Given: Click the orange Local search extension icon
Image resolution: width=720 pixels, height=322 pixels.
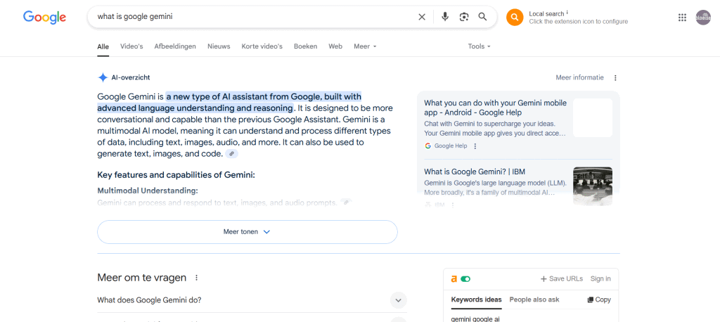Looking at the screenshot, I should pyautogui.click(x=515, y=18).
